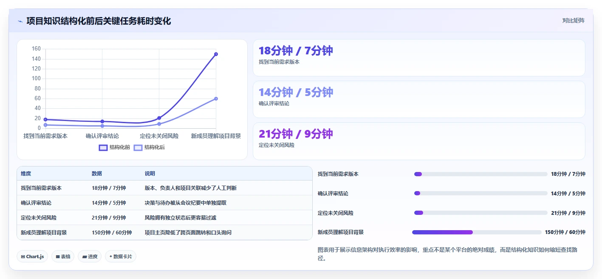Click the 数据 column header

(97, 174)
